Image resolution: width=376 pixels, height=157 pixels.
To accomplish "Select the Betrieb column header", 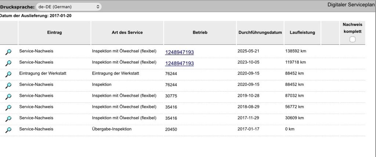I will point(200,32).
